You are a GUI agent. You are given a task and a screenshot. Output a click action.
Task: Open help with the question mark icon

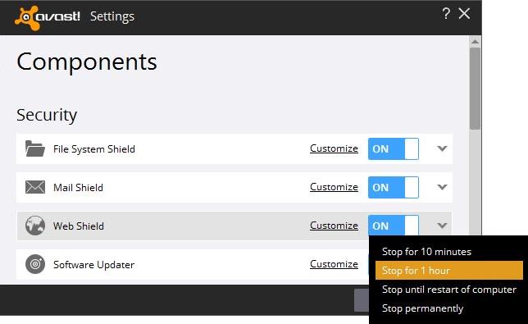point(446,14)
